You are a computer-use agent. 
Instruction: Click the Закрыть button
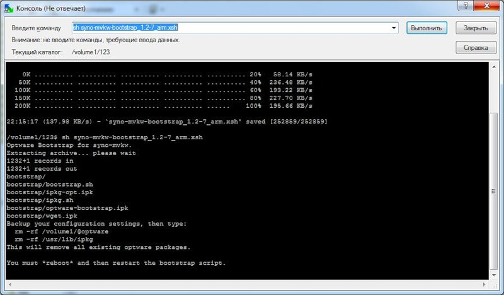(x=475, y=28)
